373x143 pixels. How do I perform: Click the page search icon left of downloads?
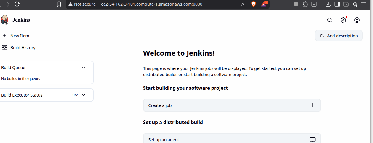tap(314, 4)
